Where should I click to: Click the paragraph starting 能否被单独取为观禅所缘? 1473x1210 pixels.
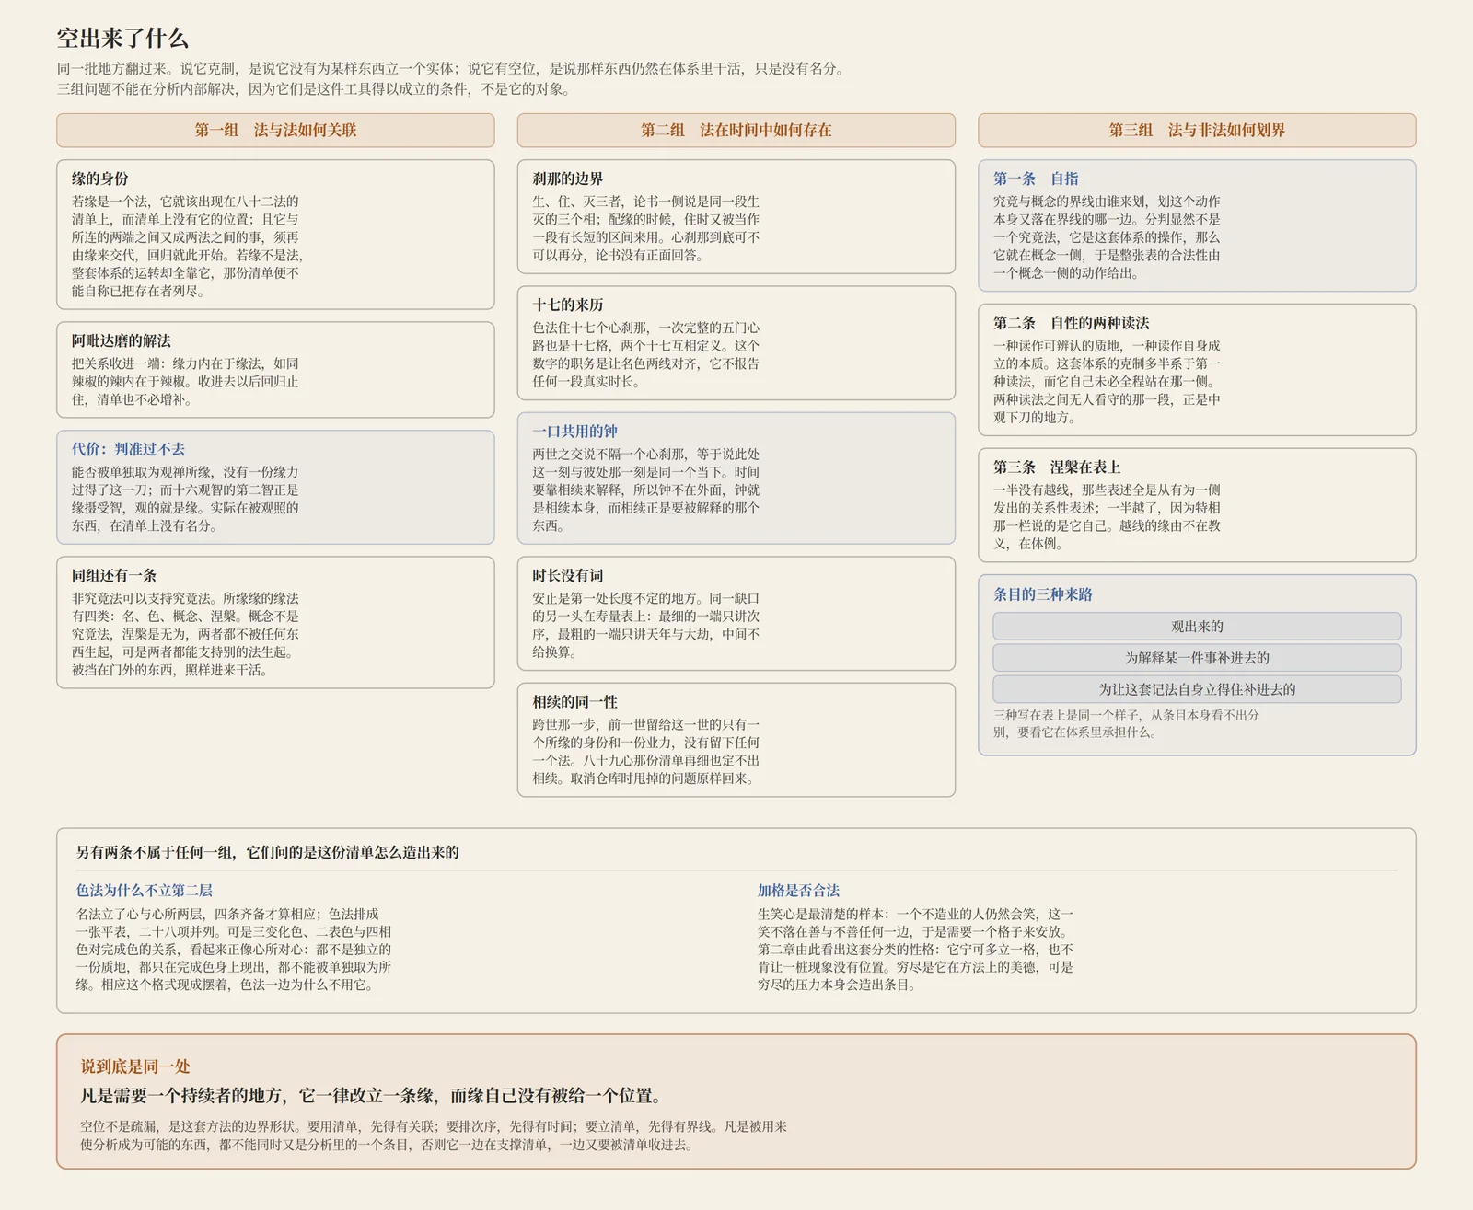[x=186, y=499]
